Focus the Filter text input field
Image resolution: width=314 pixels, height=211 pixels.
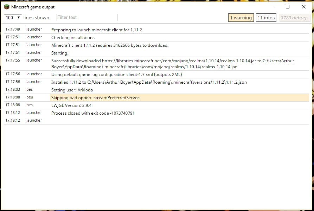87,18
